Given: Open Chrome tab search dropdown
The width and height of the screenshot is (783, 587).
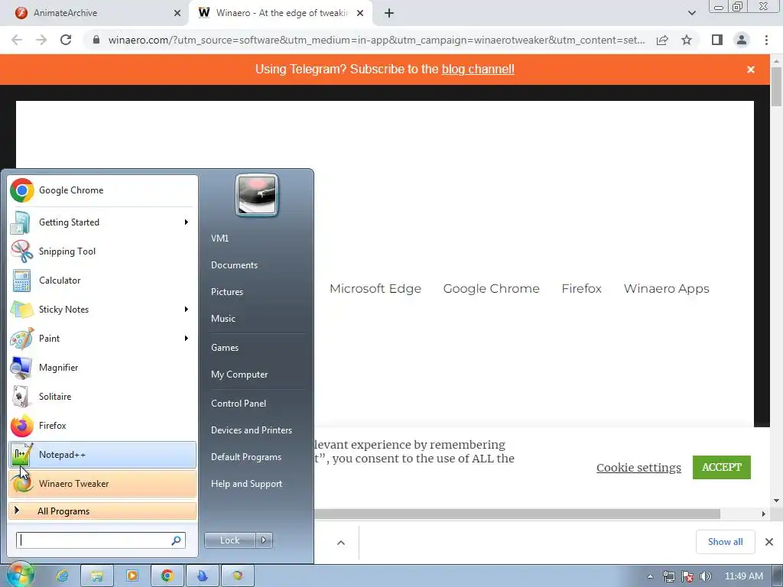Looking at the screenshot, I should pyautogui.click(x=691, y=13).
